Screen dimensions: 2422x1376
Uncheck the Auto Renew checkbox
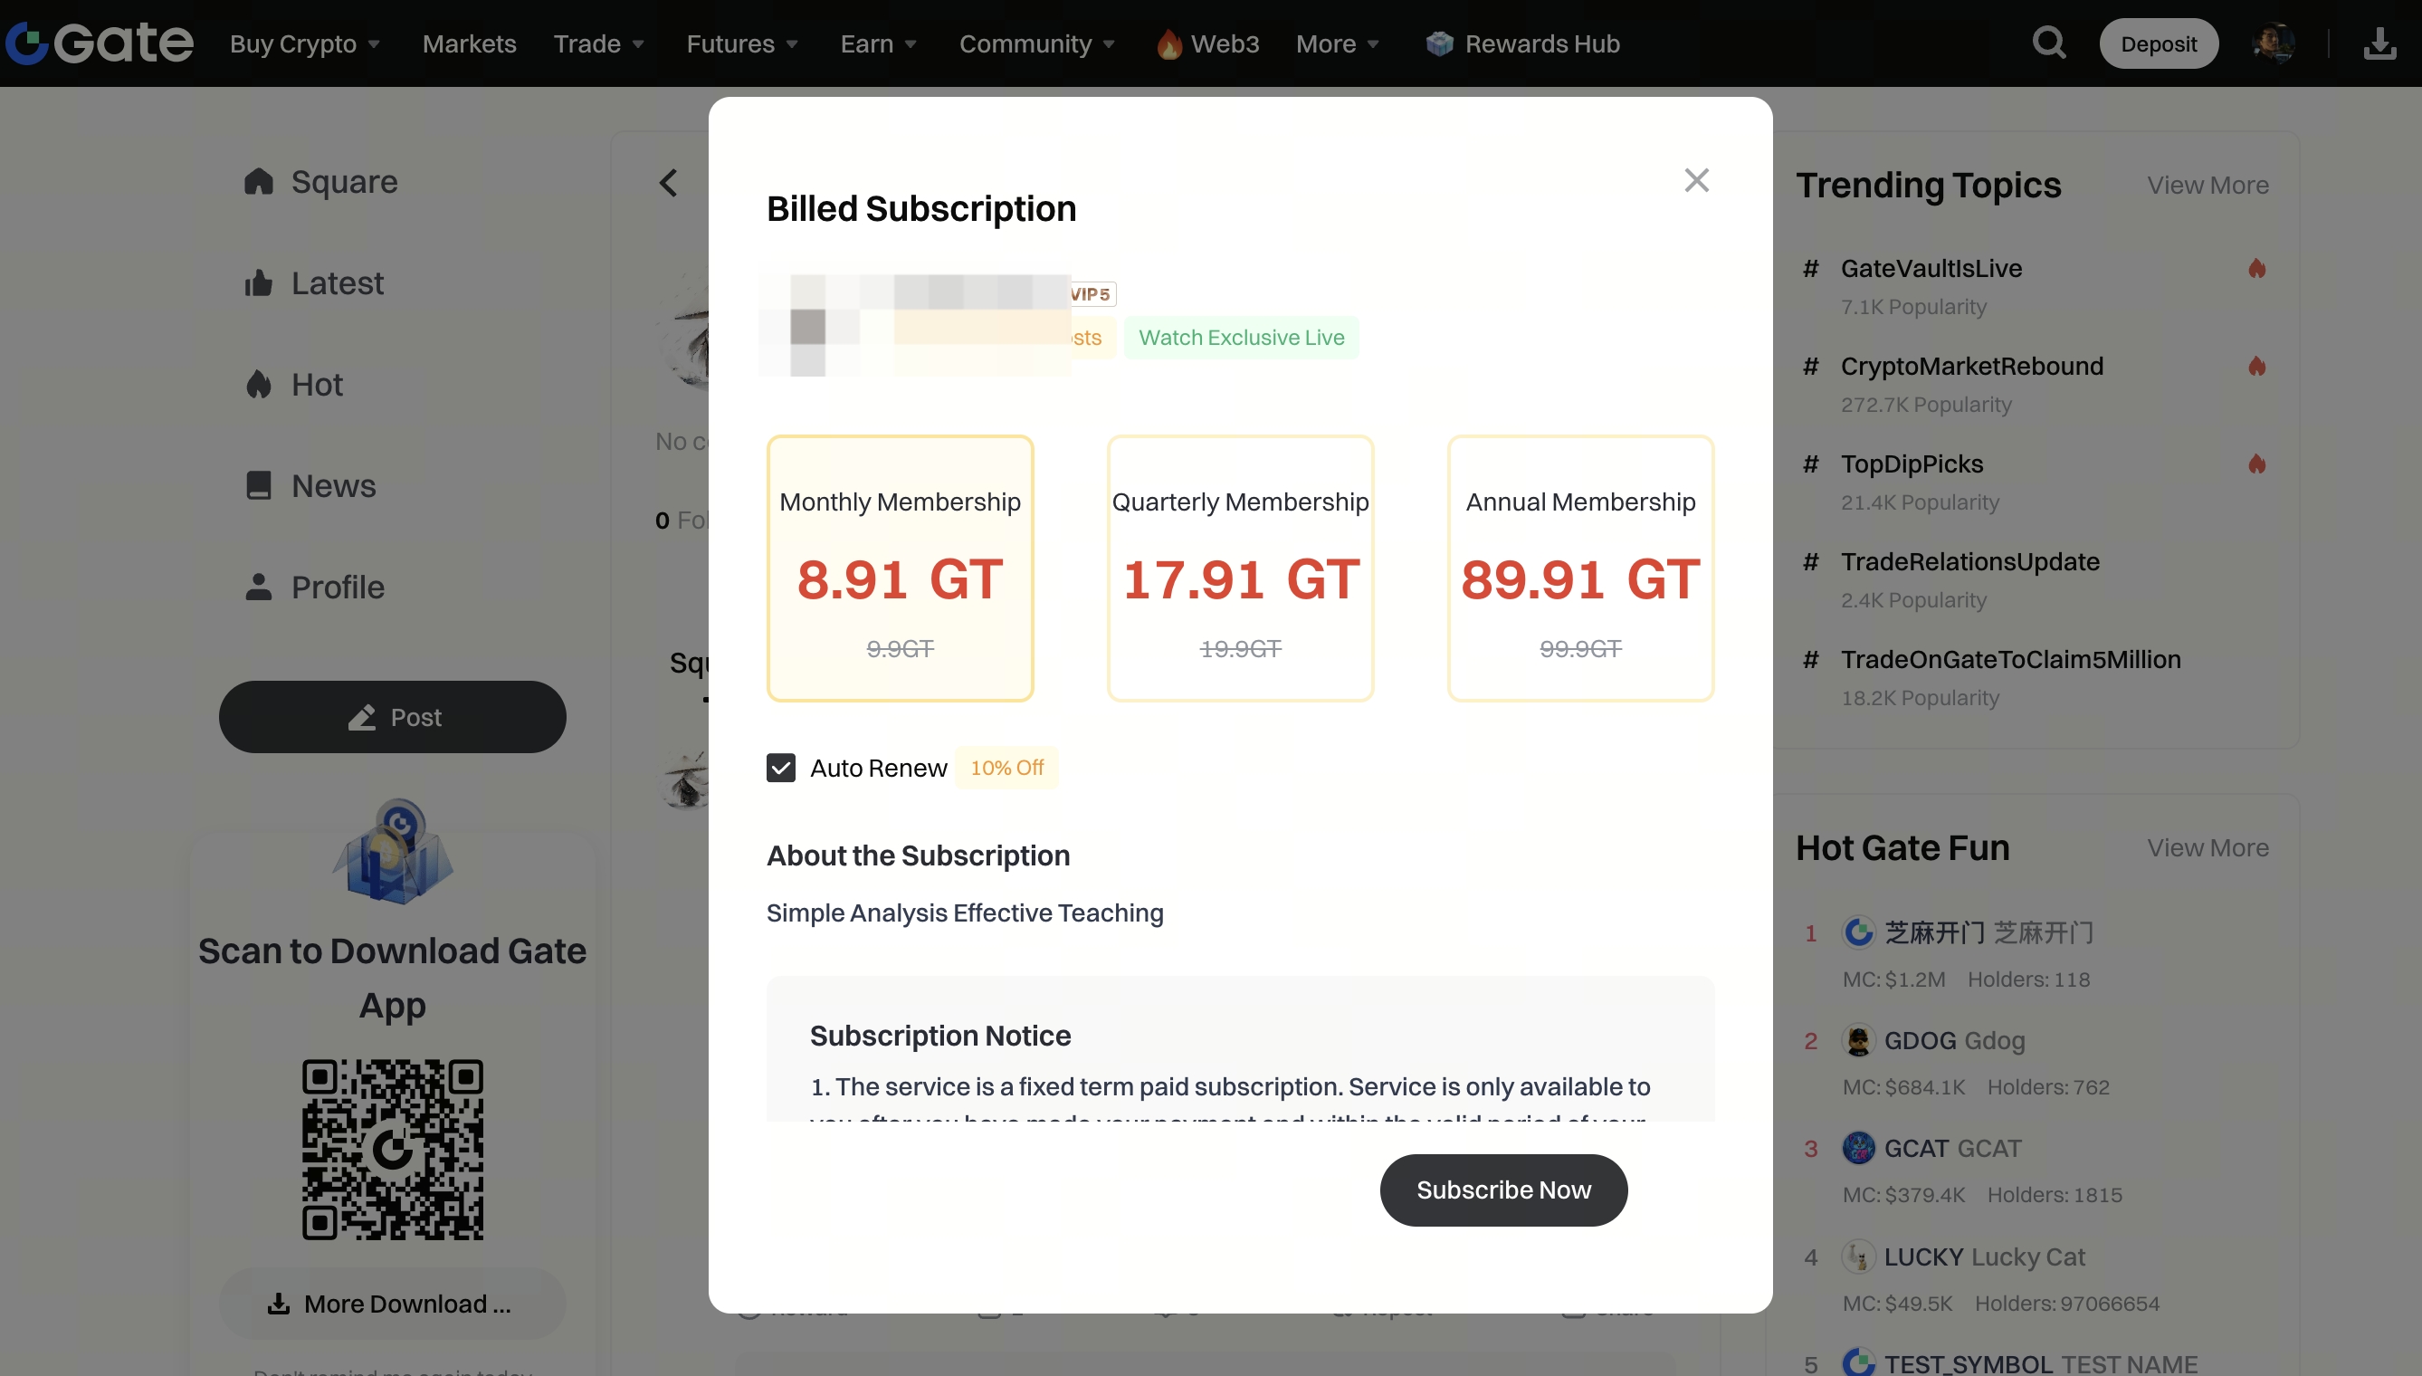click(780, 768)
